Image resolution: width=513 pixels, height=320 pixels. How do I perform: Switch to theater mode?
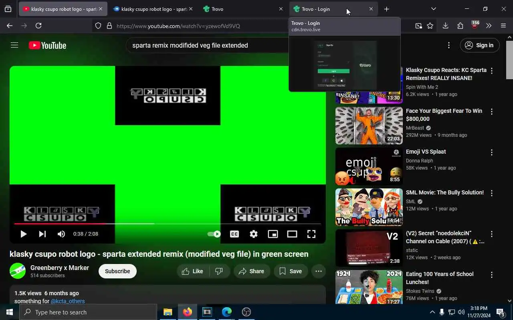292,234
